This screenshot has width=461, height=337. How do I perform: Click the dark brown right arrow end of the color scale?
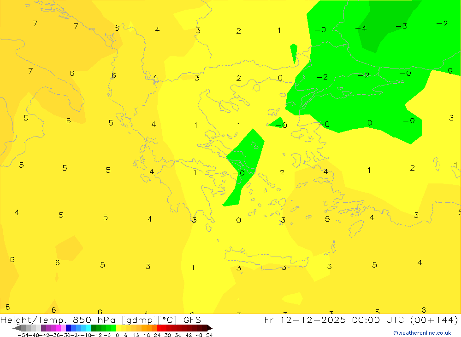(x=210, y=328)
